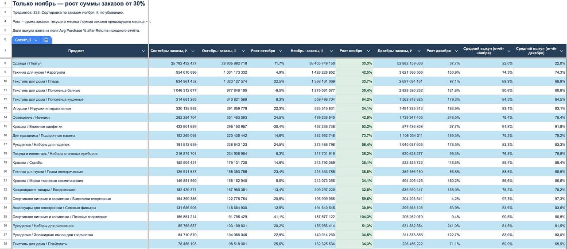Select September value 25 782 432 427

(x=173, y=64)
